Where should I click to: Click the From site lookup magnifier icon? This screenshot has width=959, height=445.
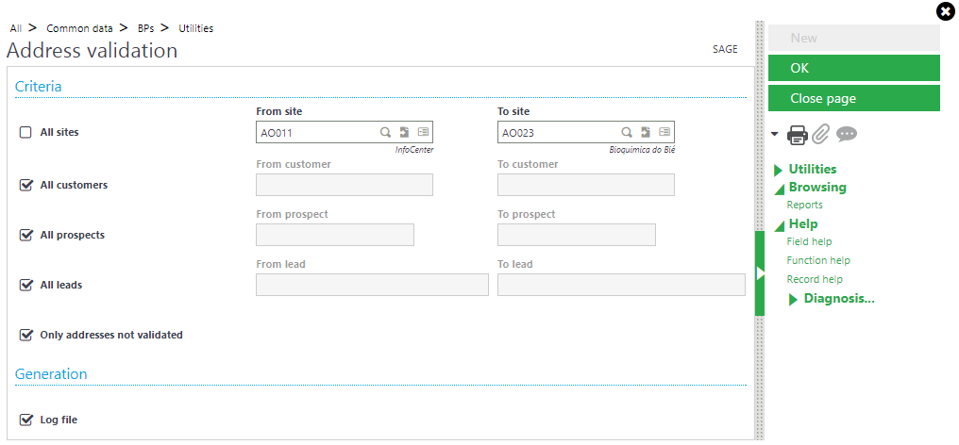[x=385, y=132]
